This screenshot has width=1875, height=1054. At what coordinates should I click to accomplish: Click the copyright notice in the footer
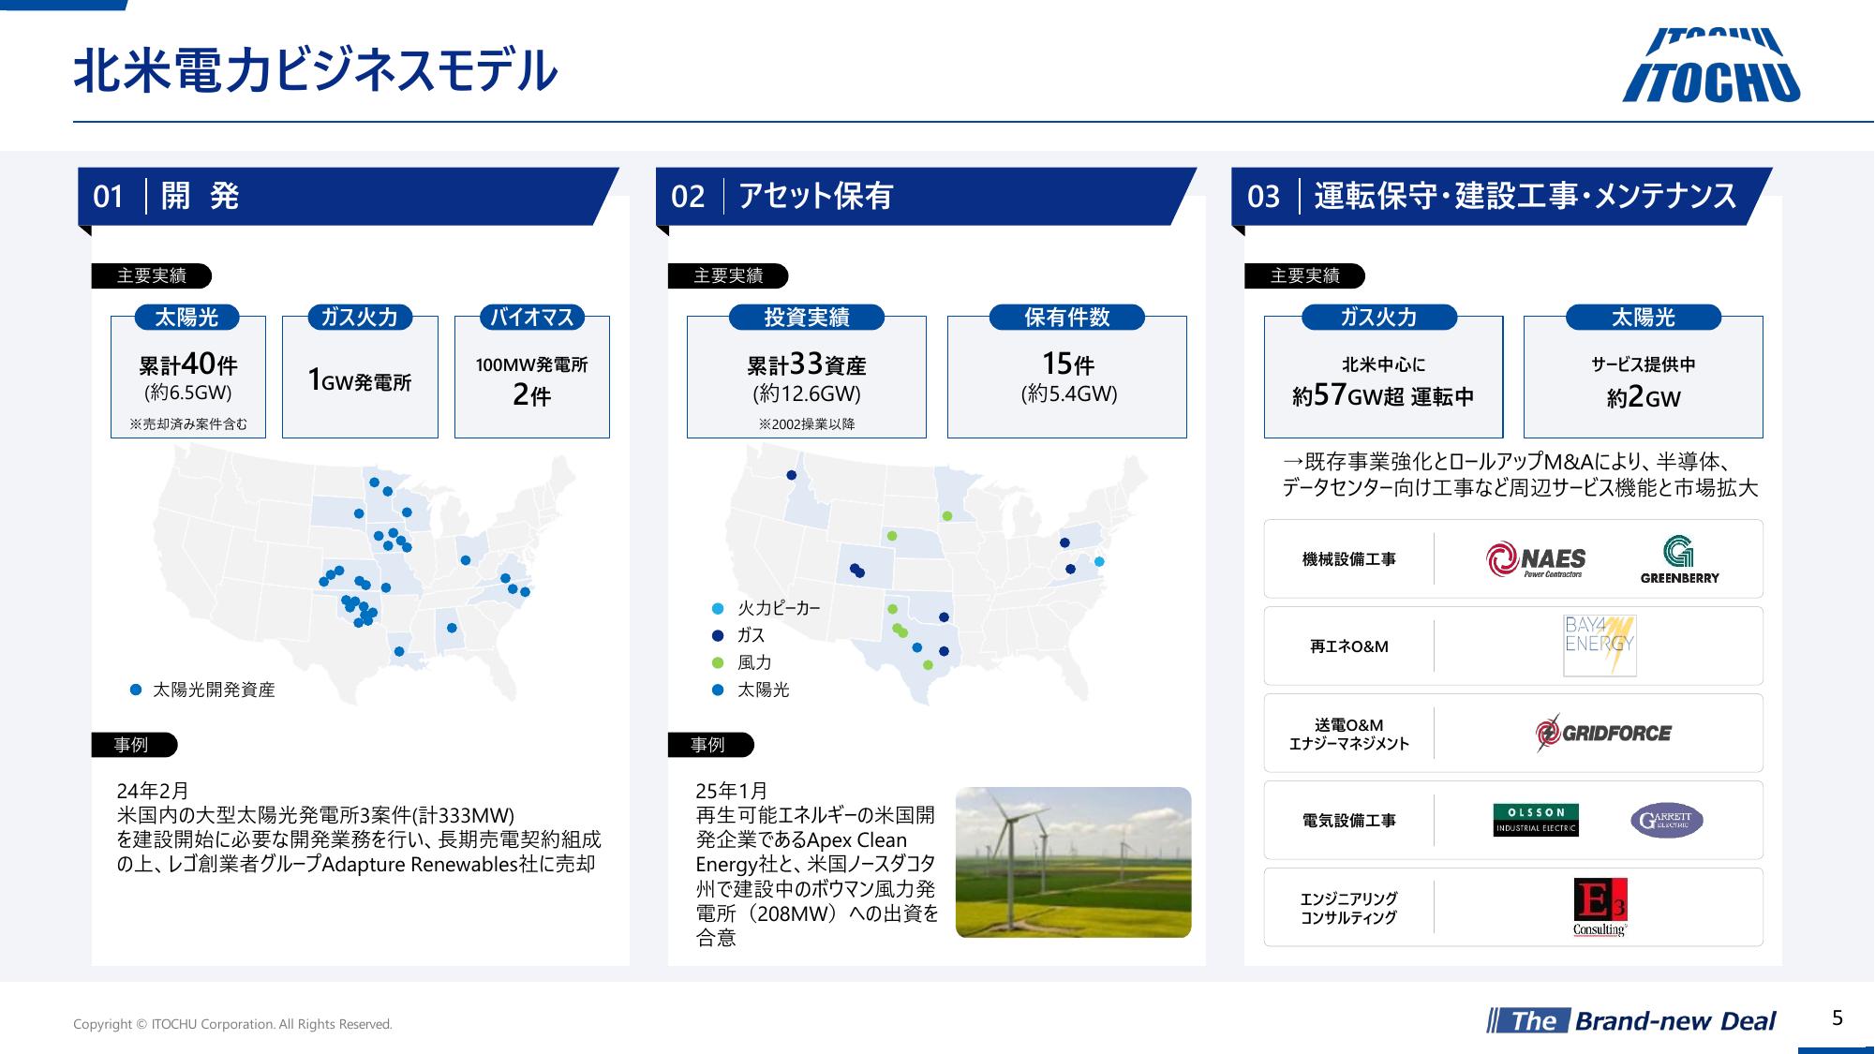(232, 1024)
